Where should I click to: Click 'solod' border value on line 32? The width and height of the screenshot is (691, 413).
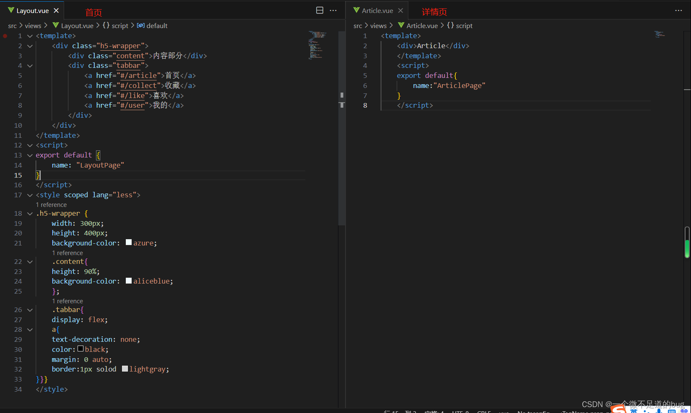coord(106,369)
